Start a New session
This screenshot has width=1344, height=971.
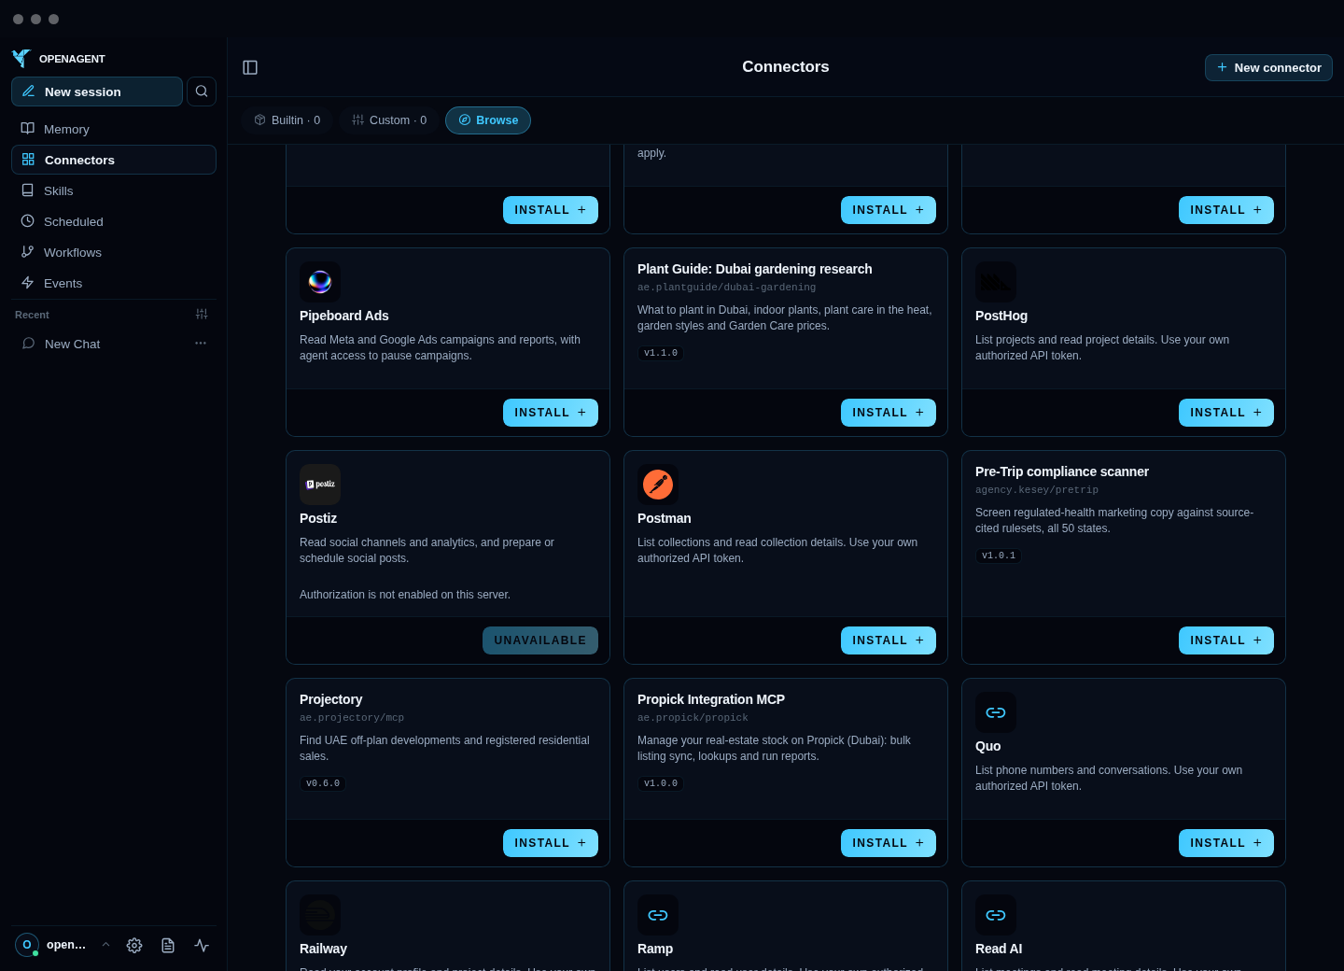(x=97, y=91)
